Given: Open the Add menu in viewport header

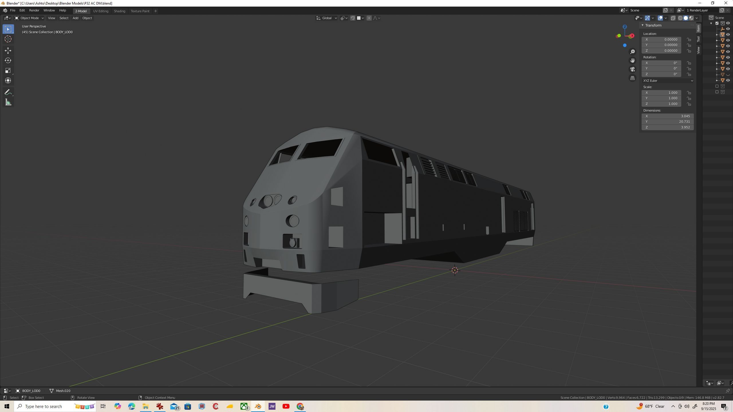Looking at the screenshot, I should coord(75,18).
